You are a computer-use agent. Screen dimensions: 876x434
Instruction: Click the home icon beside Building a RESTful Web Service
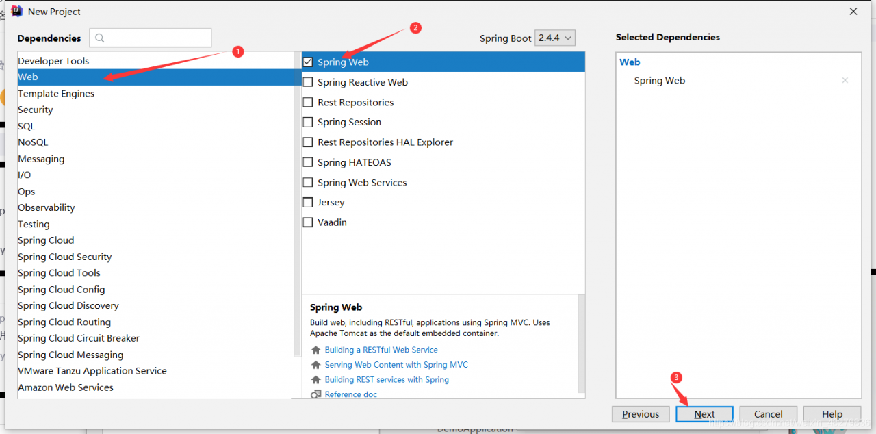coord(315,350)
